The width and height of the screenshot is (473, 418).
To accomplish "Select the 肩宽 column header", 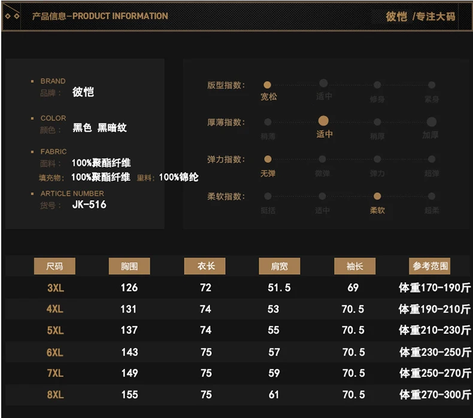I will tap(280, 266).
